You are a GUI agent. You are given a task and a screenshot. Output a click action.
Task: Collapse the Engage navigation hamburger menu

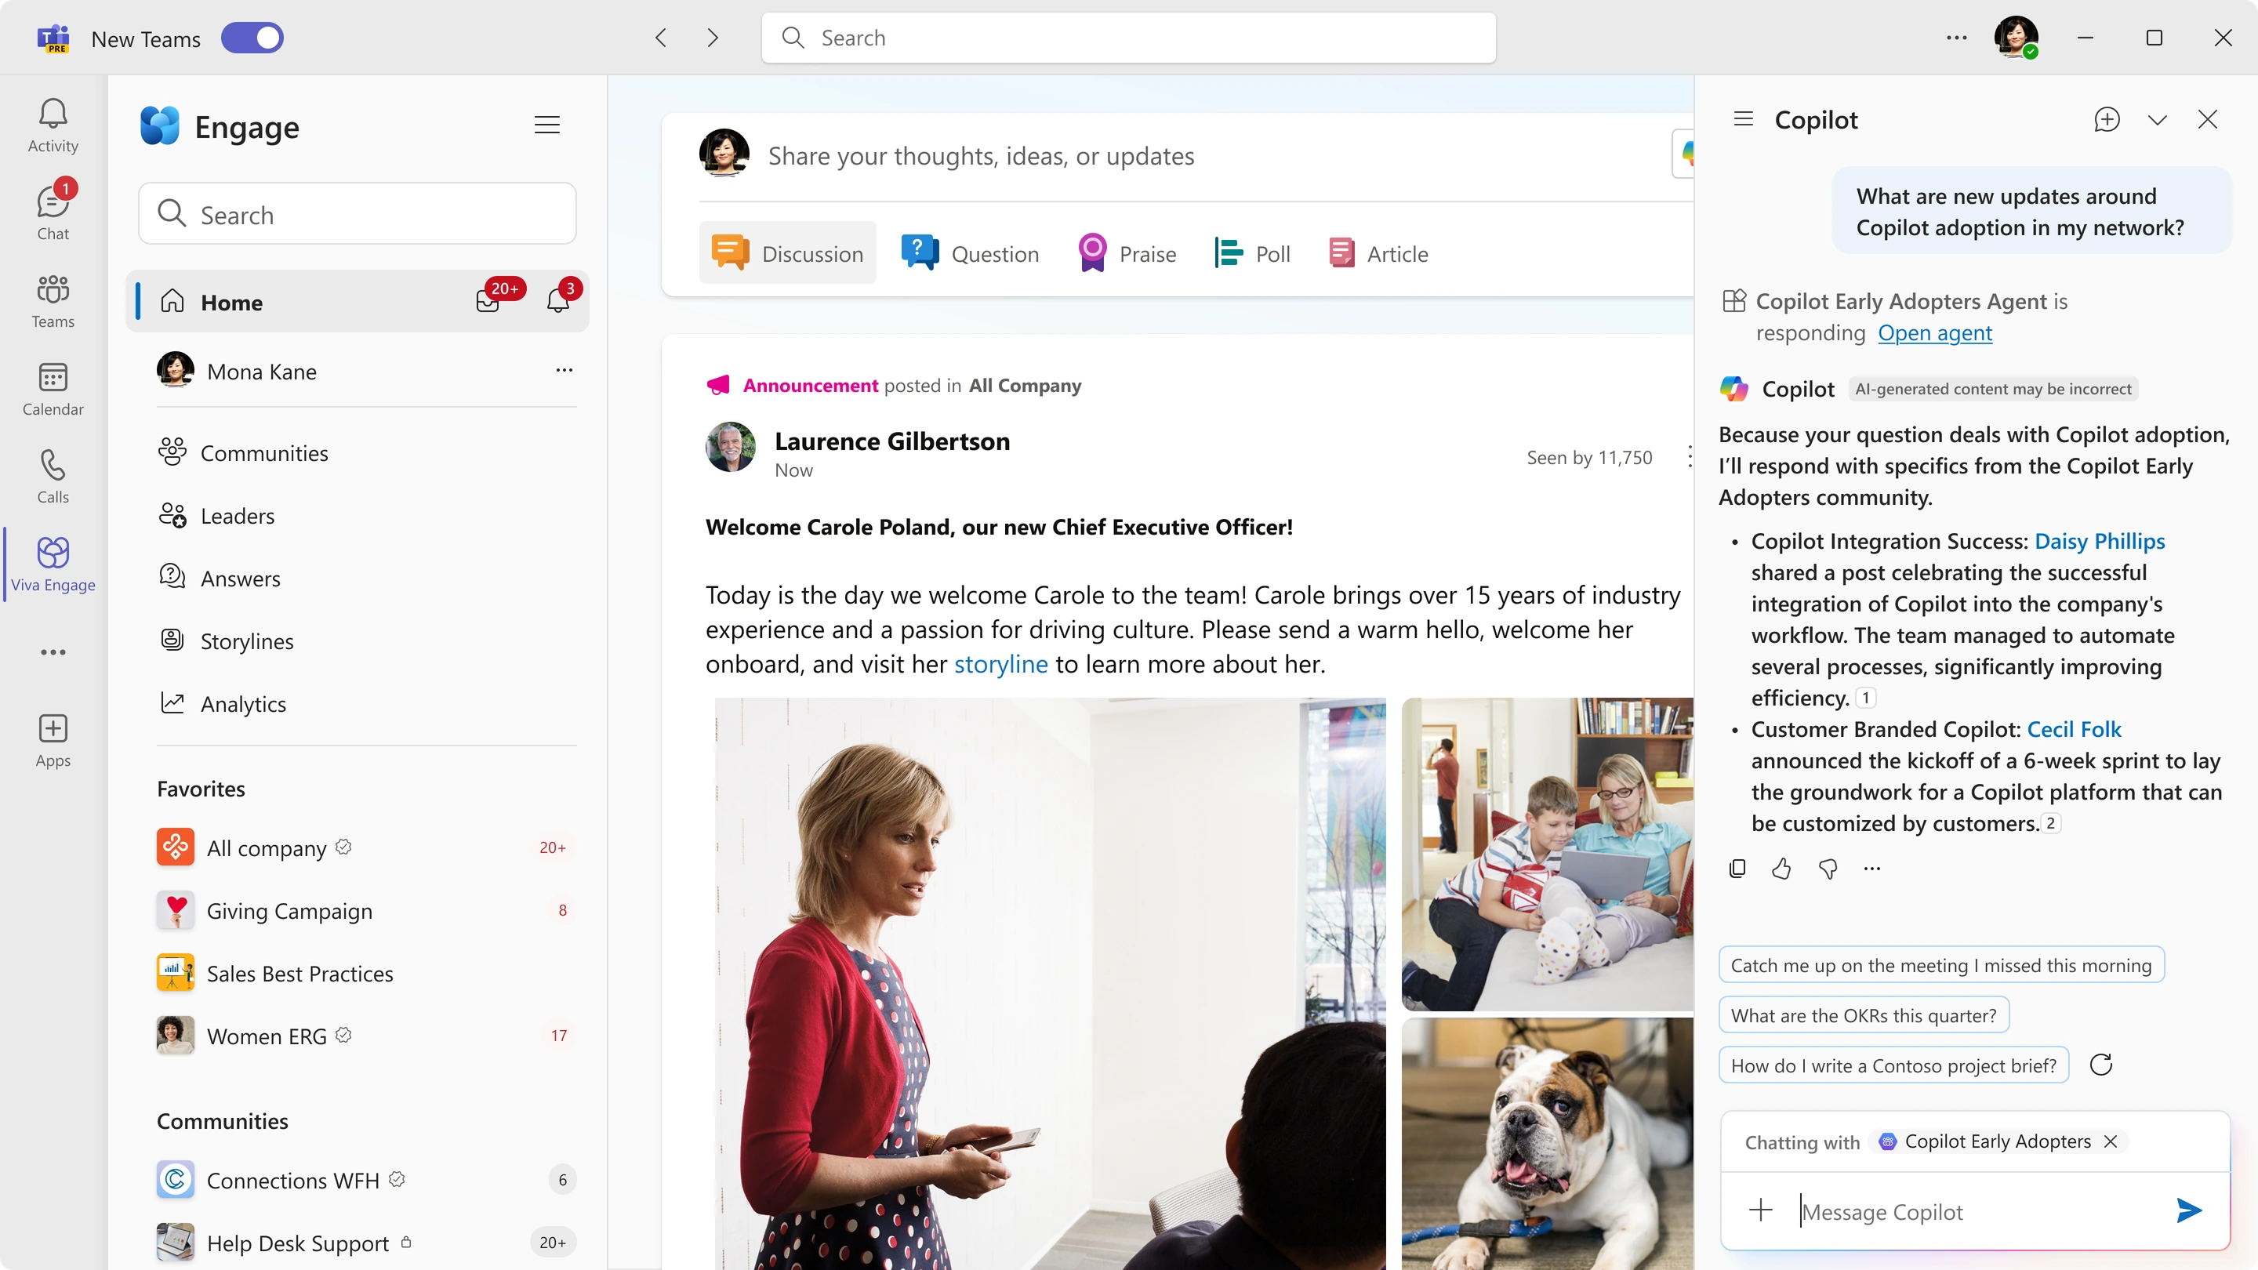point(547,125)
